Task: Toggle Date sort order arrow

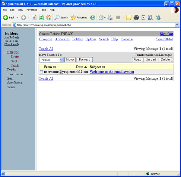Action: pyautogui.click(x=86, y=67)
